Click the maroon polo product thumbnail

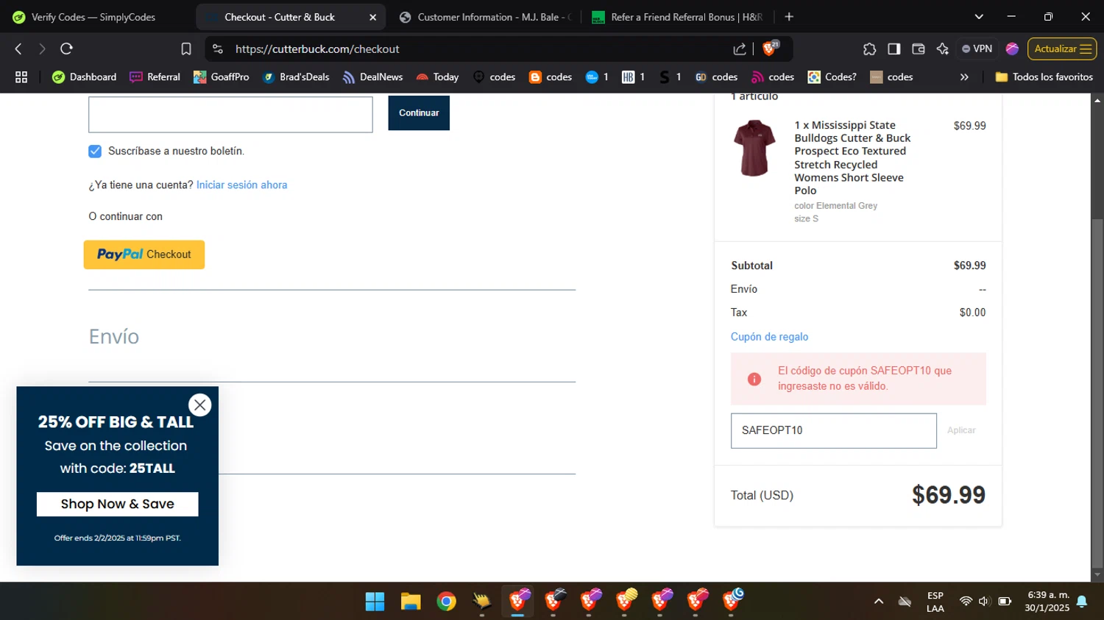(754, 148)
